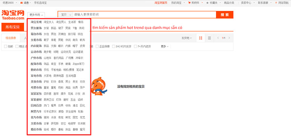This screenshot has width=291, height=138.
Task: Open the 卖家中心 dropdown menu
Action: point(247,3)
